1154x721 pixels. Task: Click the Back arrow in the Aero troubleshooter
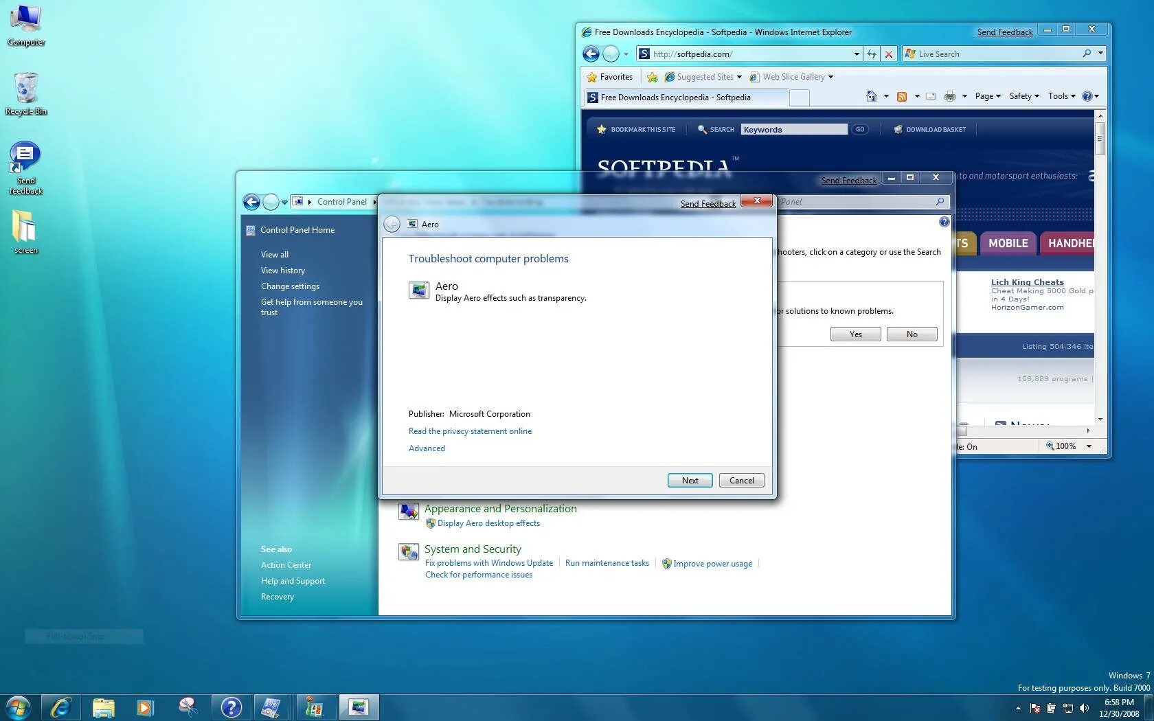coord(392,224)
